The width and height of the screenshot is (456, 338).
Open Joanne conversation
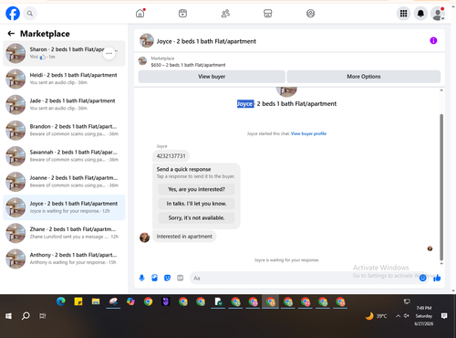[64, 182]
